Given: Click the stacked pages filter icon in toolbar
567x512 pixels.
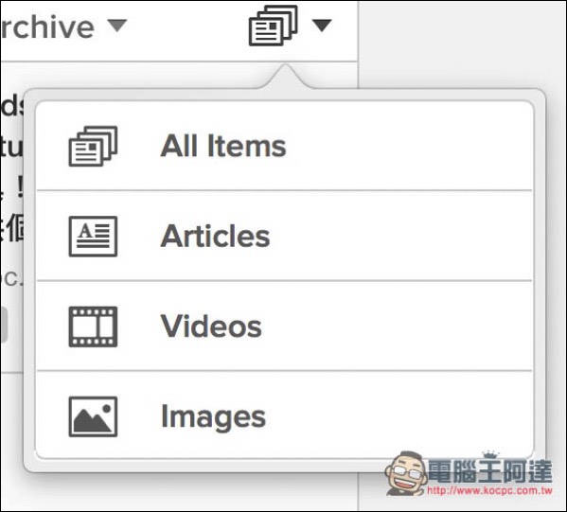Looking at the screenshot, I should [273, 26].
